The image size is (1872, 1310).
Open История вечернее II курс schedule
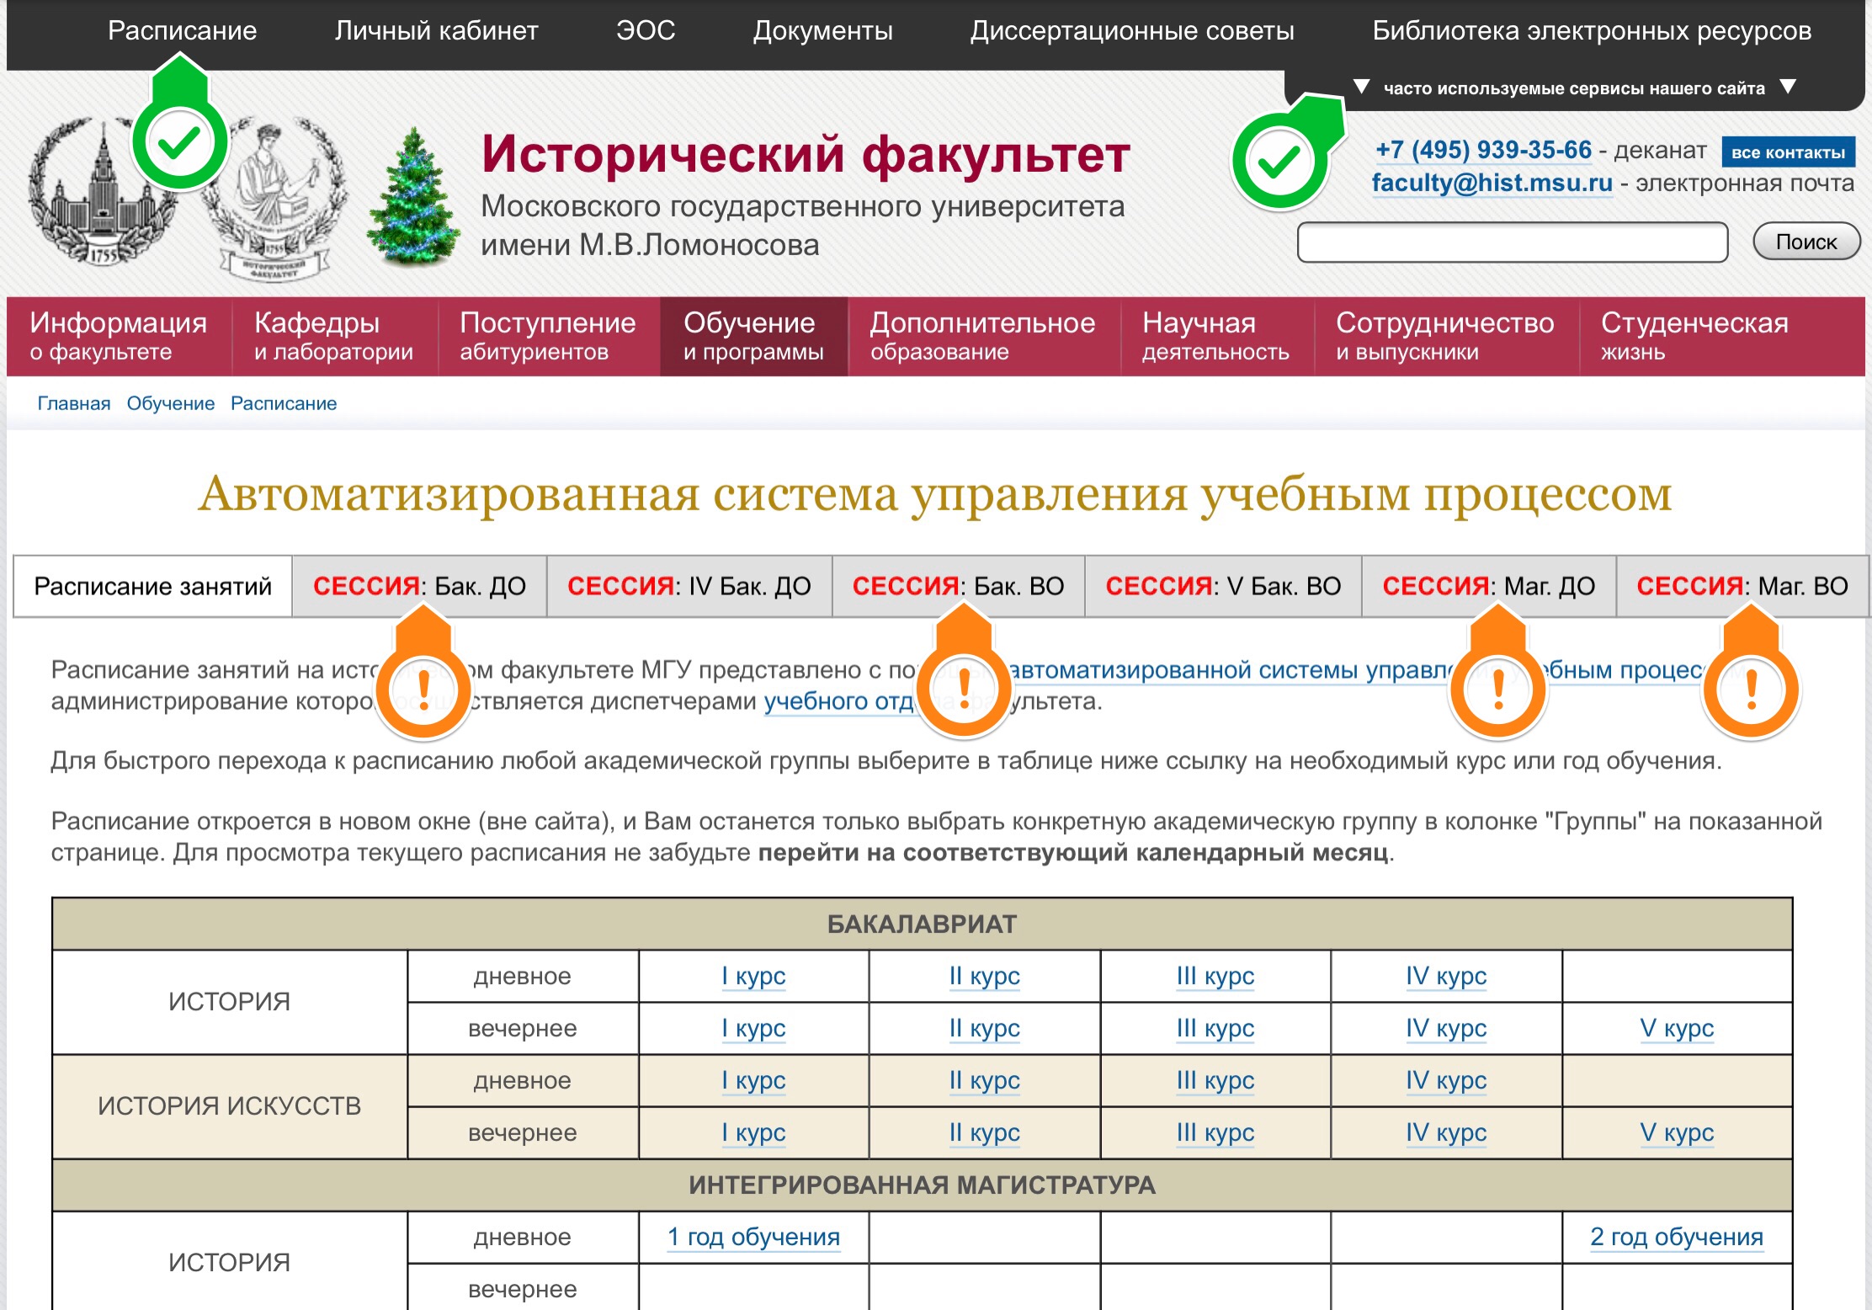coord(984,1029)
